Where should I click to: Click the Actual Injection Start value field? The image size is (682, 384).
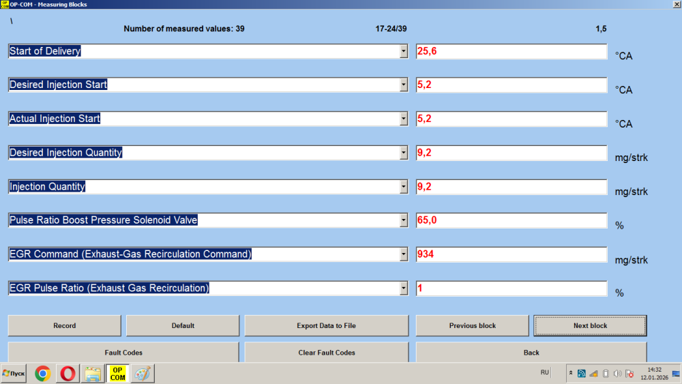pyautogui.click(x=511, y=119)
